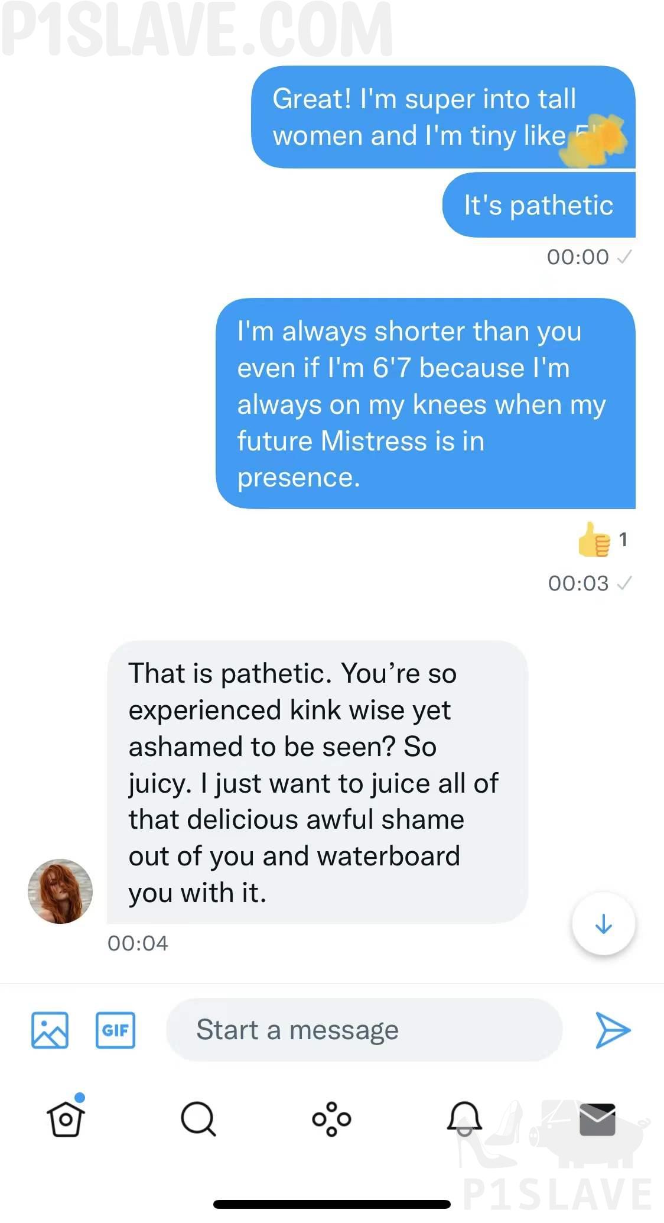Go to the Home tab
This screenshot has height=1223, width=664.
[x=66, y=1118]
